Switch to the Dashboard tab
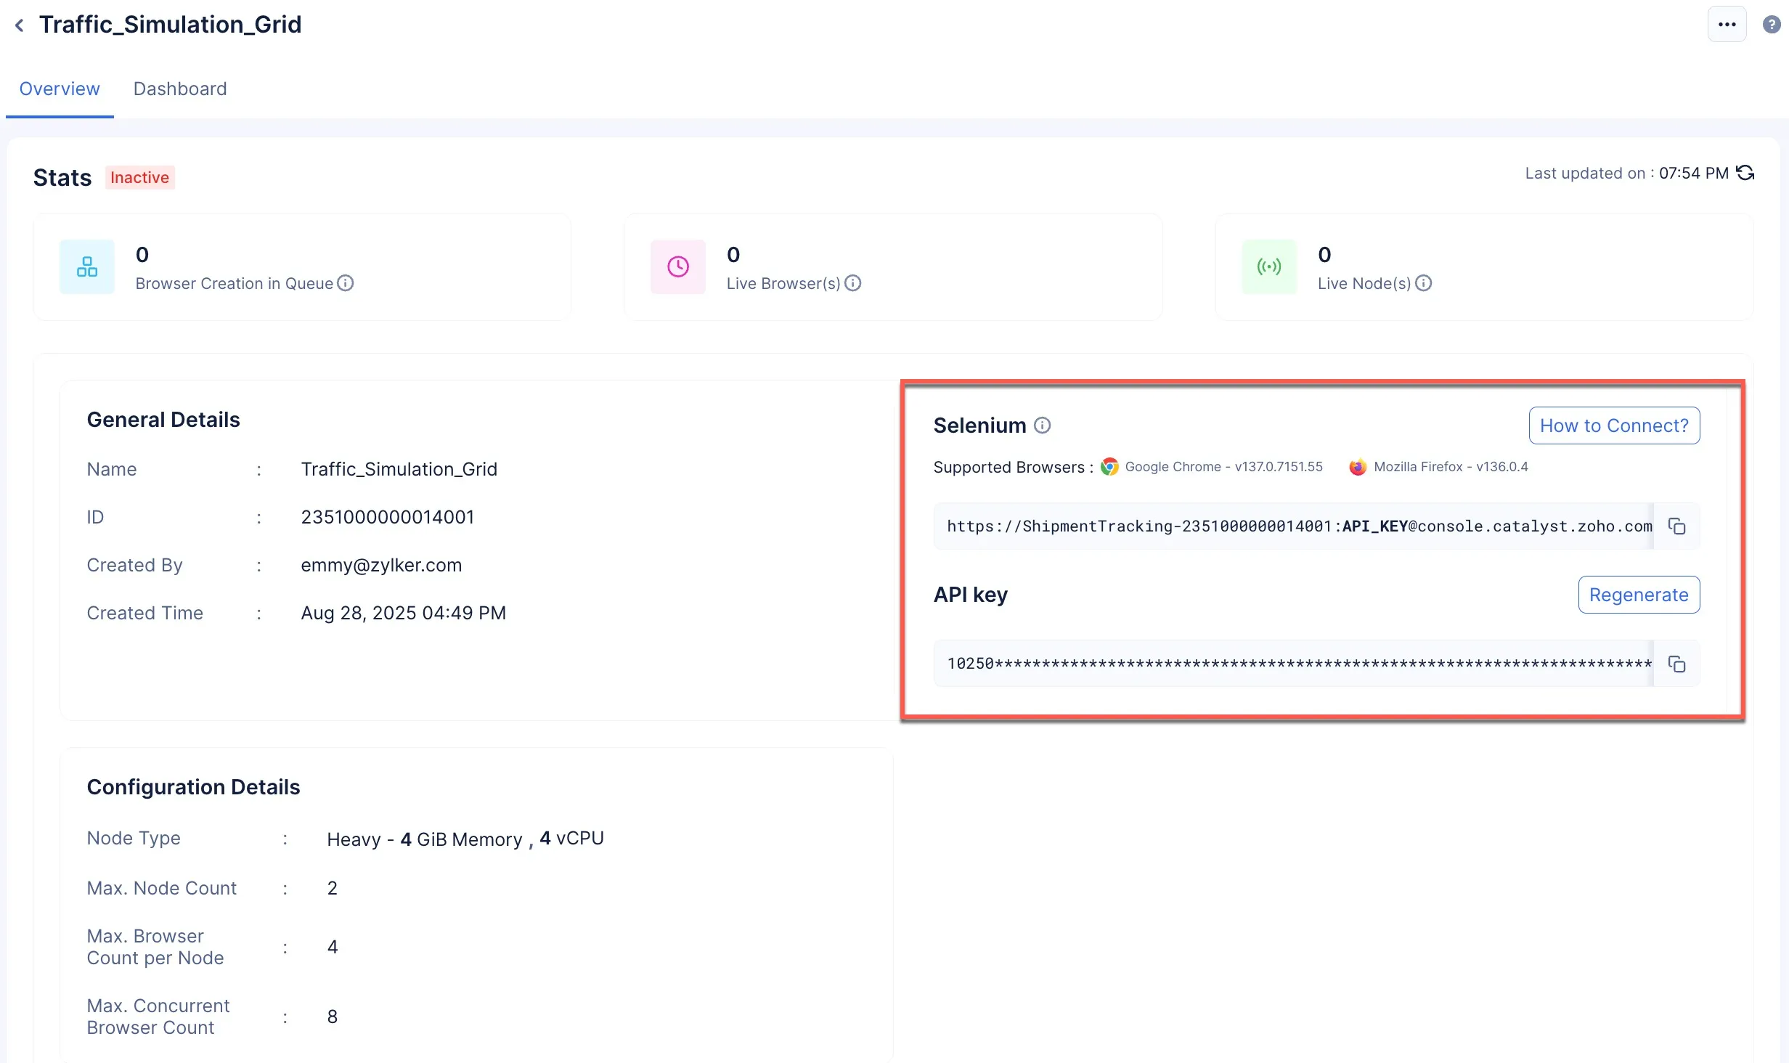The image size is (1789, 1063). click(180, 89)
